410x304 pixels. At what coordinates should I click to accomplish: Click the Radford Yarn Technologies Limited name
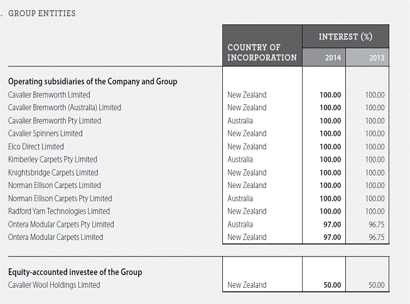59,211
